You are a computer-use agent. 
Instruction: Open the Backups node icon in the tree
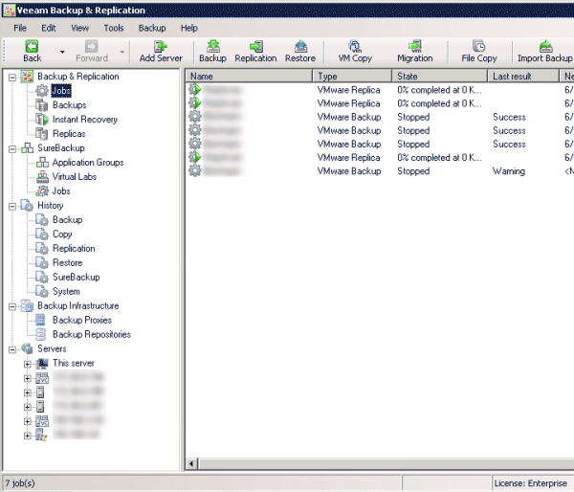click(x=42, y=105)
